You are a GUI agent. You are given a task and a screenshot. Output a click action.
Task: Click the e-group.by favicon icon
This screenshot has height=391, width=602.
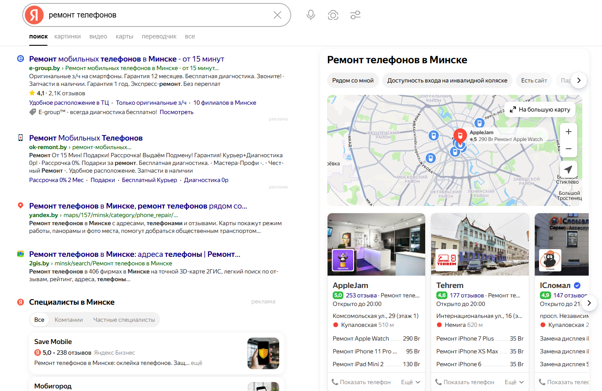(21, 59)
